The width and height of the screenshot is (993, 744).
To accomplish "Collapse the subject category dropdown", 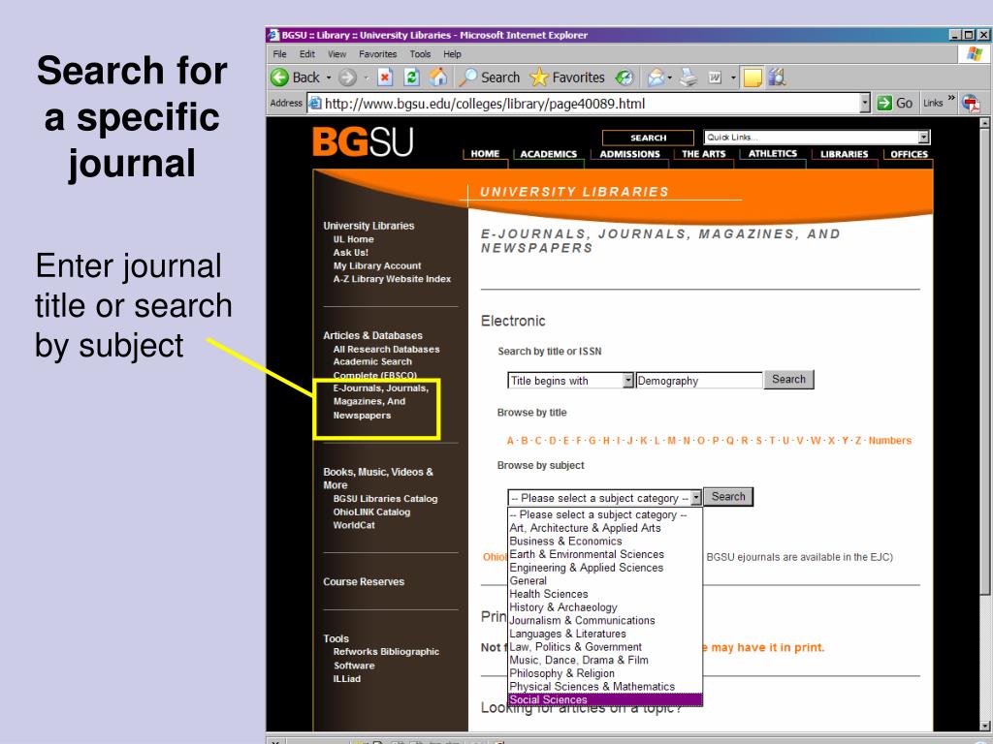I will tap(696, 498).
